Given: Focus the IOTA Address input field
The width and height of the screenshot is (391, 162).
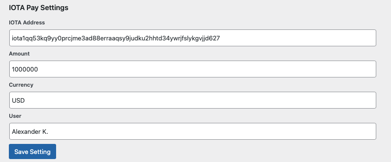Looking at the screenshot, I should pyautogui.click(x=192, y=38).
